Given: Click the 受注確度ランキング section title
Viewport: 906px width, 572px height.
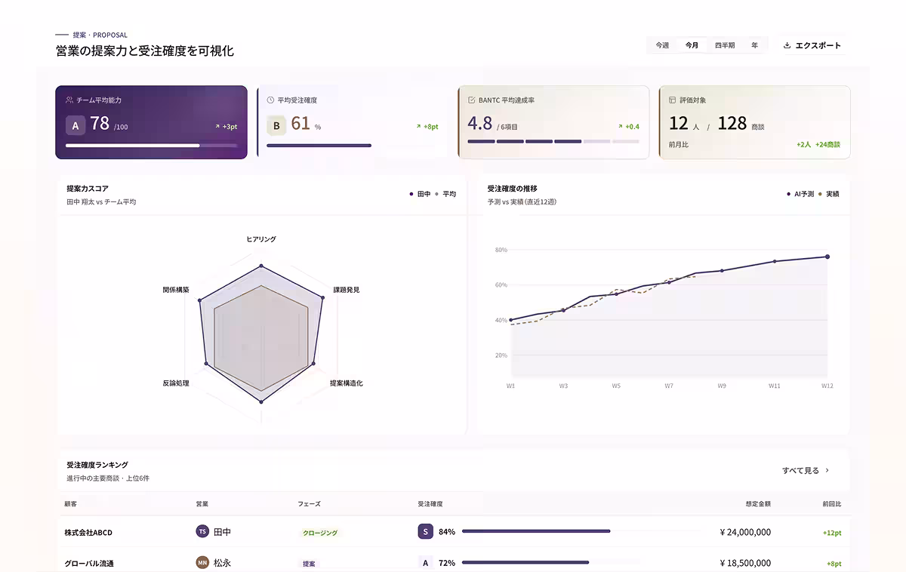Looking at the screenshot, I should (x=97, y=465).
